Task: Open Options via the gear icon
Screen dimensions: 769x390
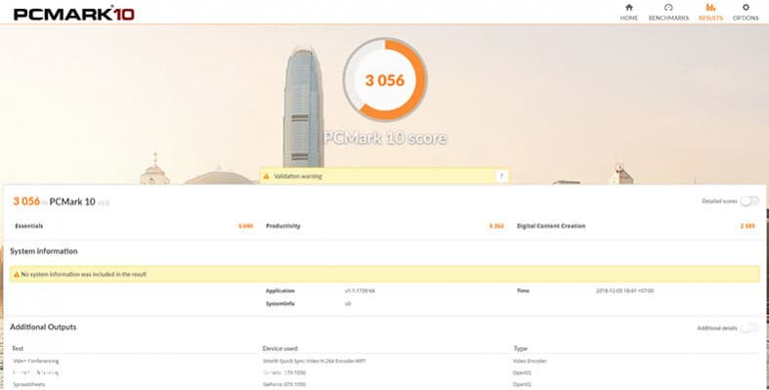Action: click(746, 8)
